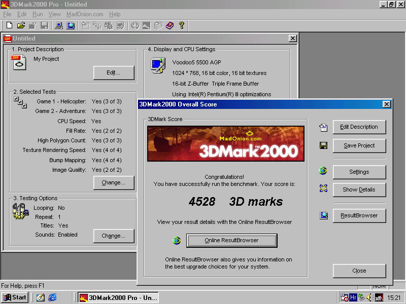Click the globe icon beside Online ResultBrowser
The image size is (406, 304).
(177, 240)
